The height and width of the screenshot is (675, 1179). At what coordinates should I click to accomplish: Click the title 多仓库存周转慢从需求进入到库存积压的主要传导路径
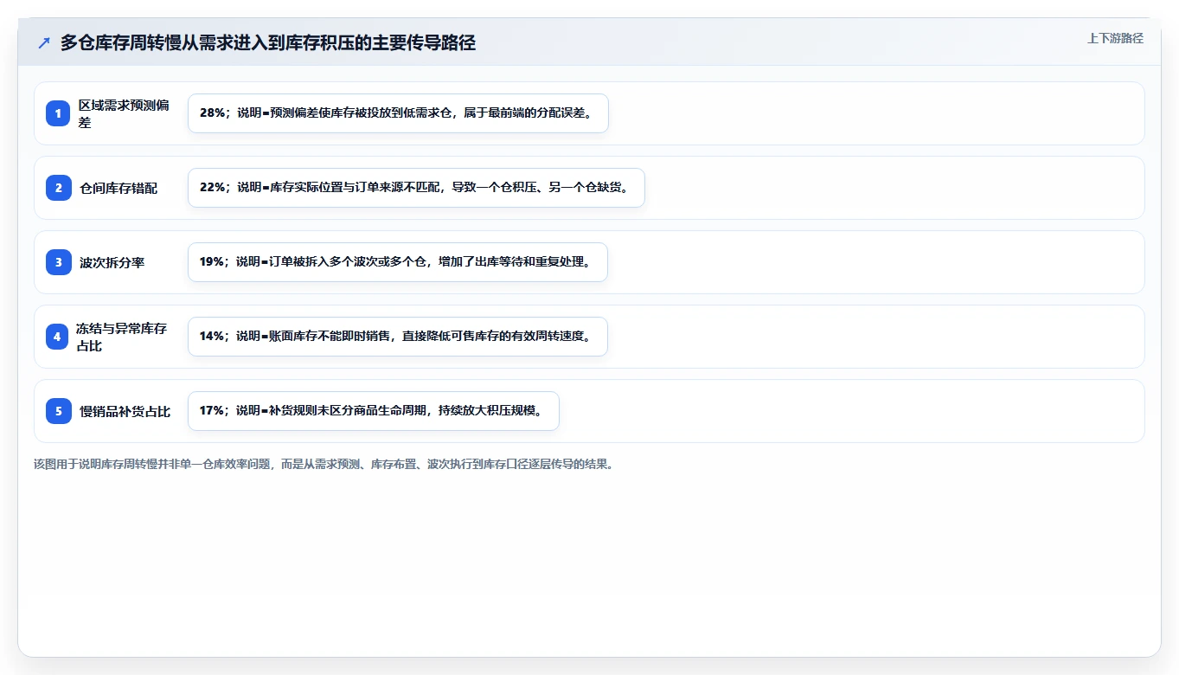click(x=268, y=42)
